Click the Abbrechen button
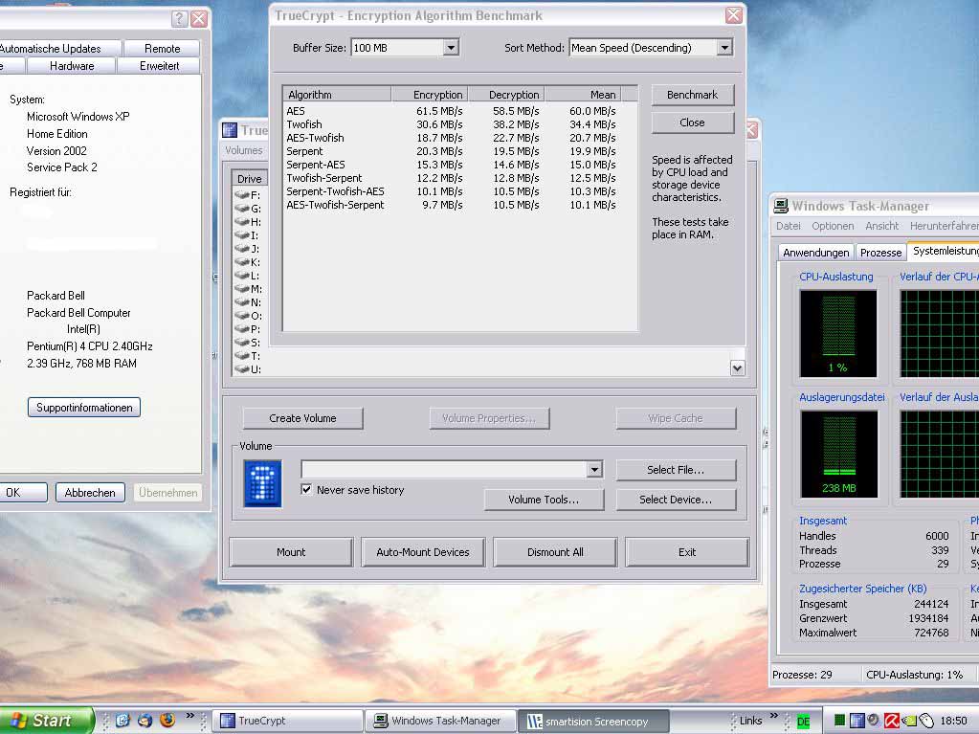Image resolution: width=979 pixels, height=734 pixels. (90, 492)
